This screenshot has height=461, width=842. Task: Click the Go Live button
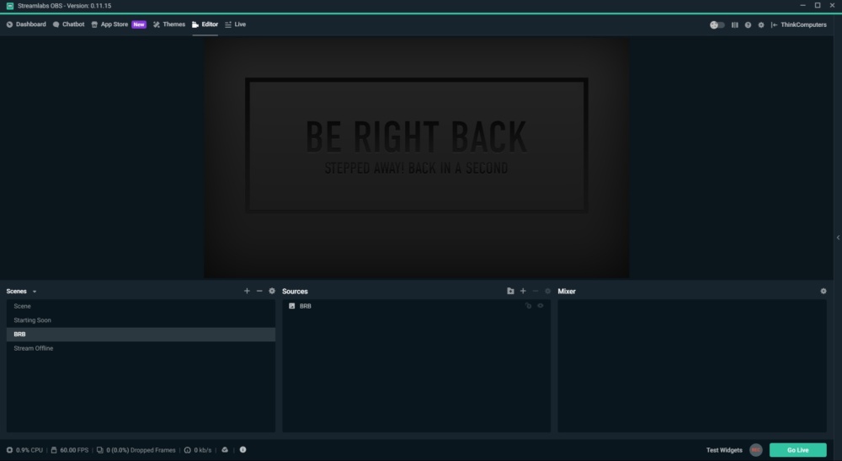[798, 450]
